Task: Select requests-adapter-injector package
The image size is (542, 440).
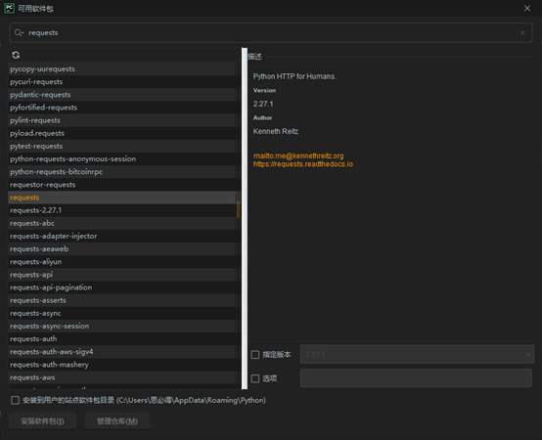Action: click(x=122, y=237)
